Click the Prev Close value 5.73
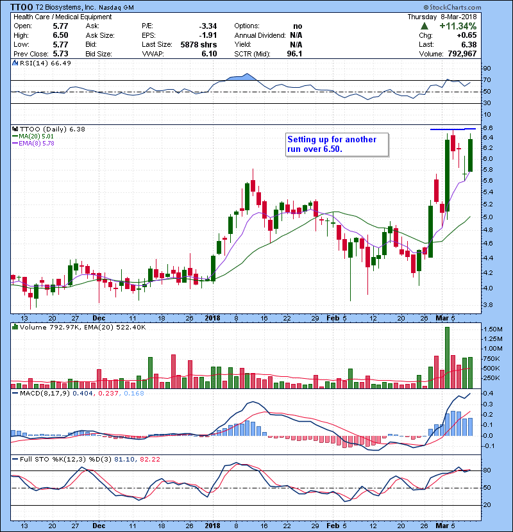 [x=60, y=54]
